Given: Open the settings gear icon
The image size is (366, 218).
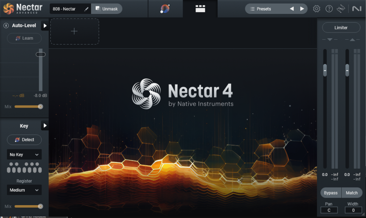Looking at the screenshot, I should [x=317, y=9].
